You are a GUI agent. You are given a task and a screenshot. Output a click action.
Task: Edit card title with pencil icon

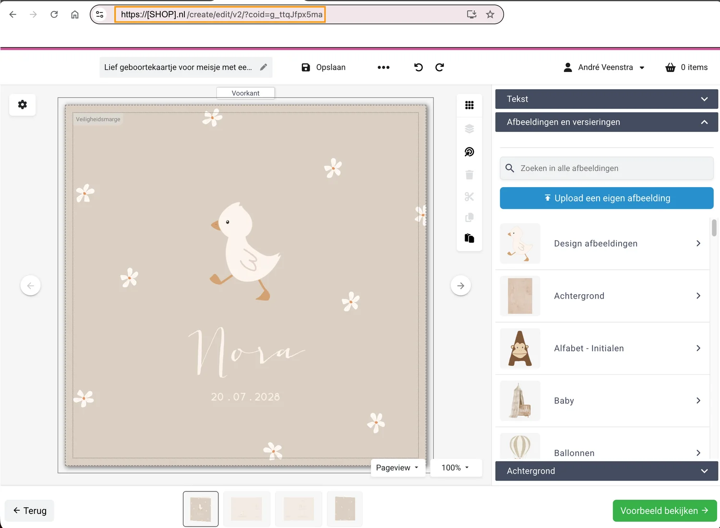point(263,67)
